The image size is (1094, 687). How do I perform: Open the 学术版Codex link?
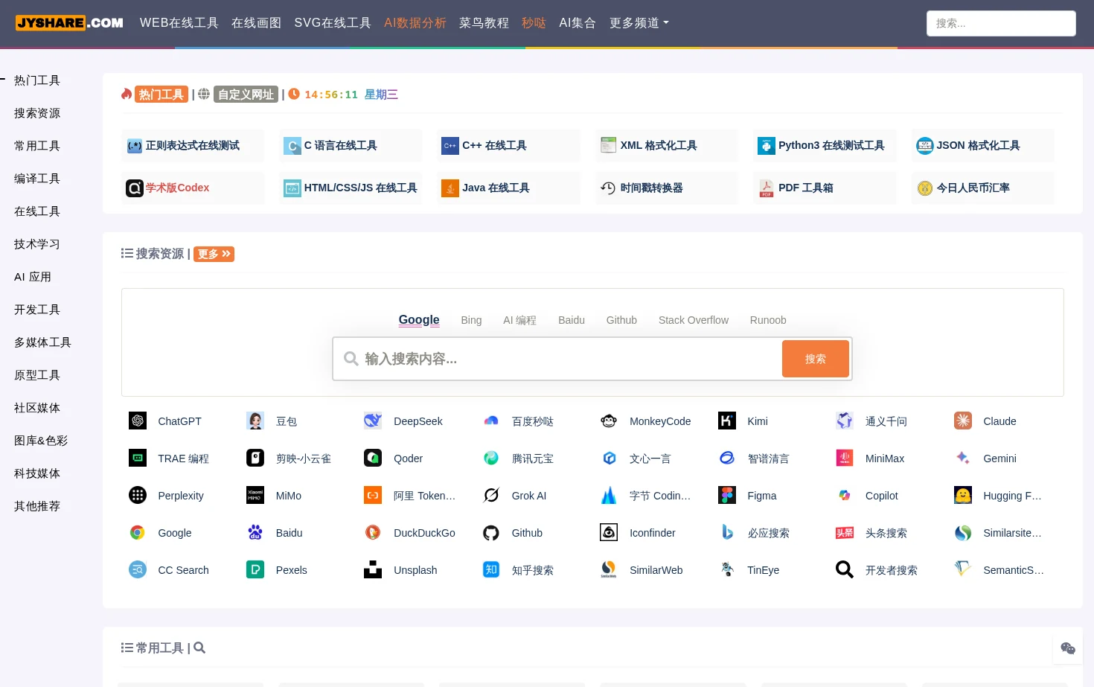pos(193,188)
